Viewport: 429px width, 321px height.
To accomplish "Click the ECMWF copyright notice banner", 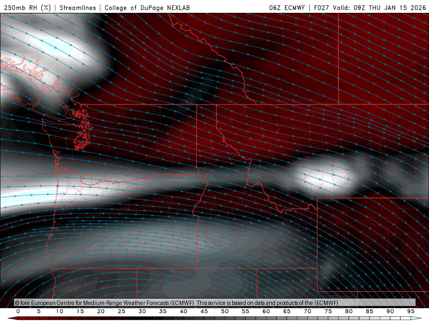I will click(215, 303).
